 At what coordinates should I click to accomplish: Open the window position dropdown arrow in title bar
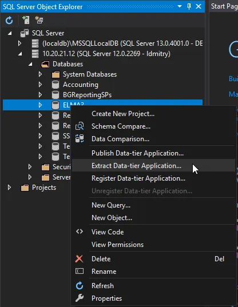[180, 6]
